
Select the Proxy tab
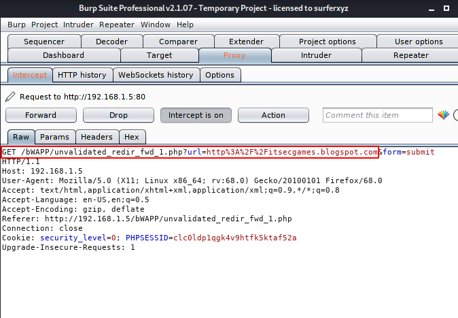234,55
